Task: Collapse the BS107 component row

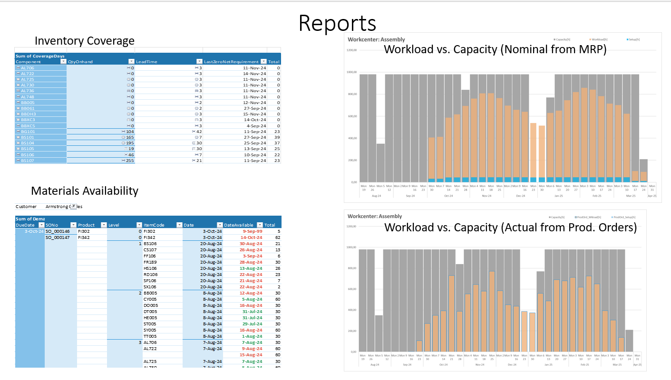Action: click(x=18, y=161)
